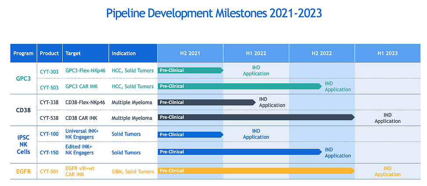Click the "H1 2023" timeline header

click(x=388, y=54)
